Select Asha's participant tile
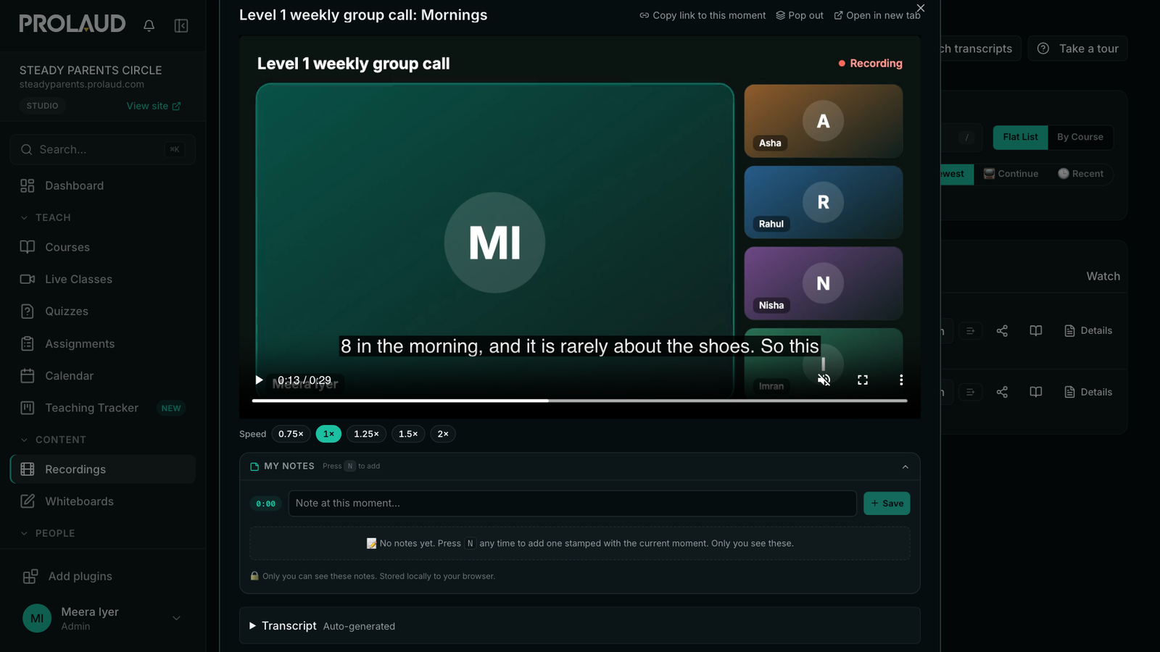 (823, 121)
